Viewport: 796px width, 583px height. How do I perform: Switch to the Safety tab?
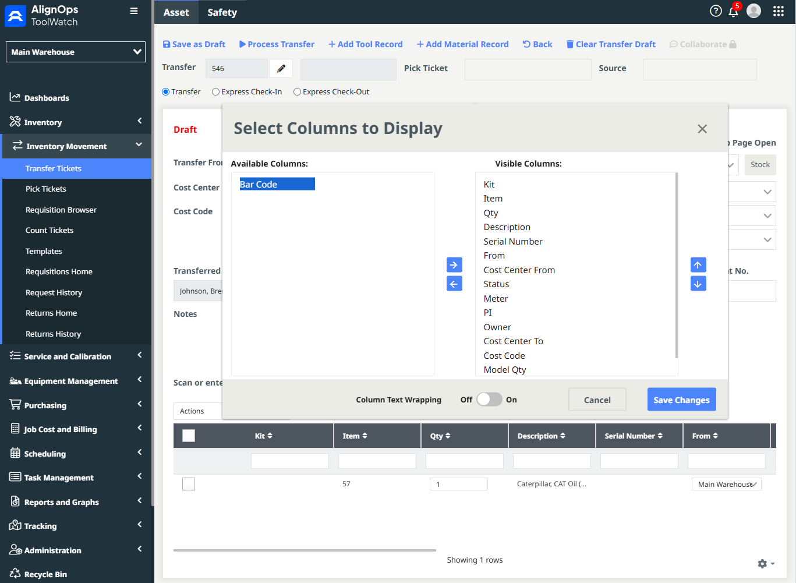point(222,12)
